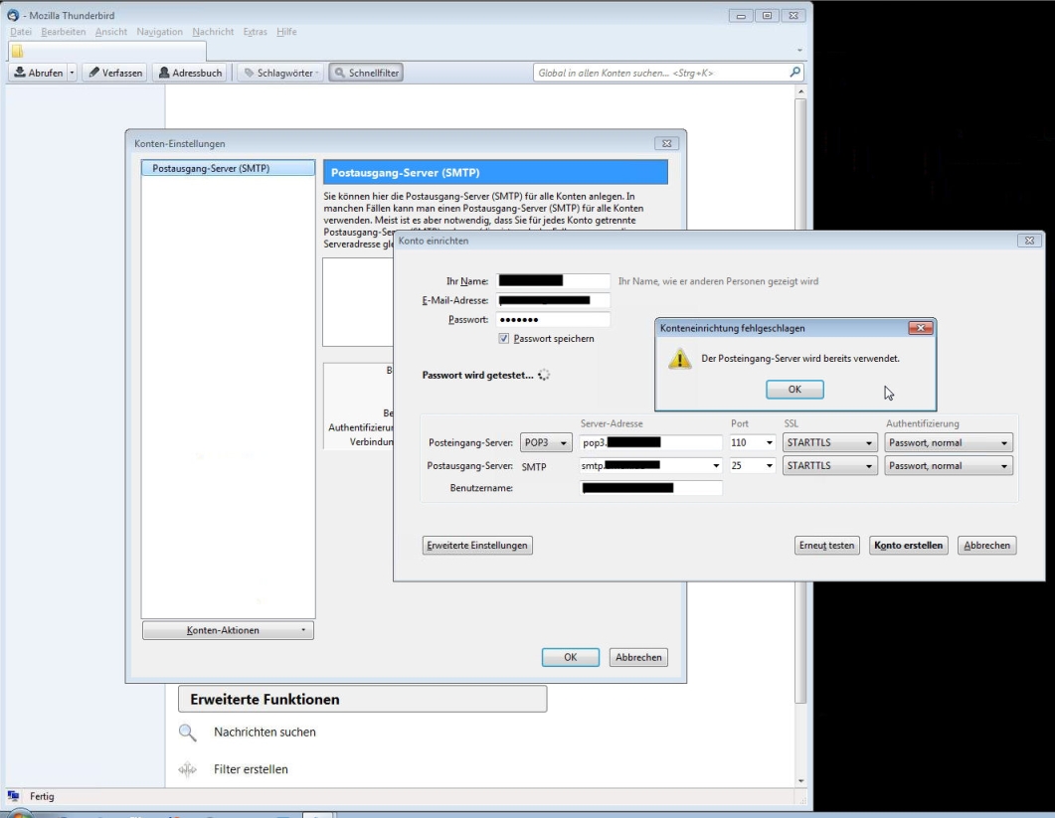Viewport: 1055px width, 818px height.
Task: Open the POP3 protocol dropdown
Action: click(x=546, y=442)
